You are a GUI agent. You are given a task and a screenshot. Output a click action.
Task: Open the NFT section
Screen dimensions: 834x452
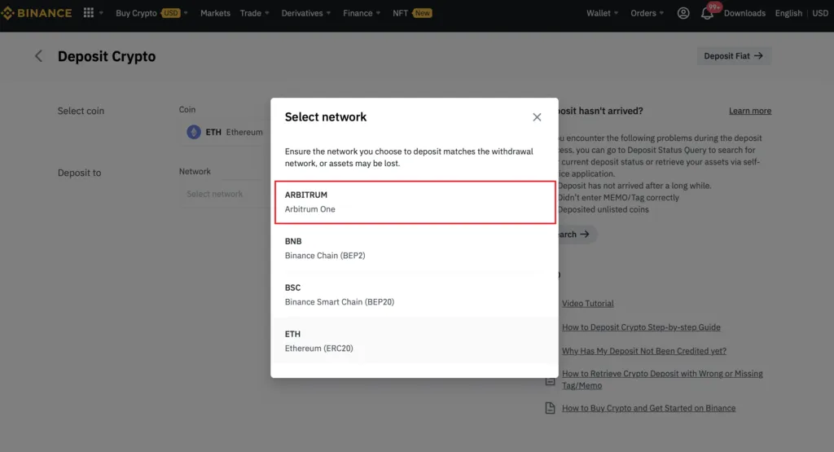click(x=400, y=13)
